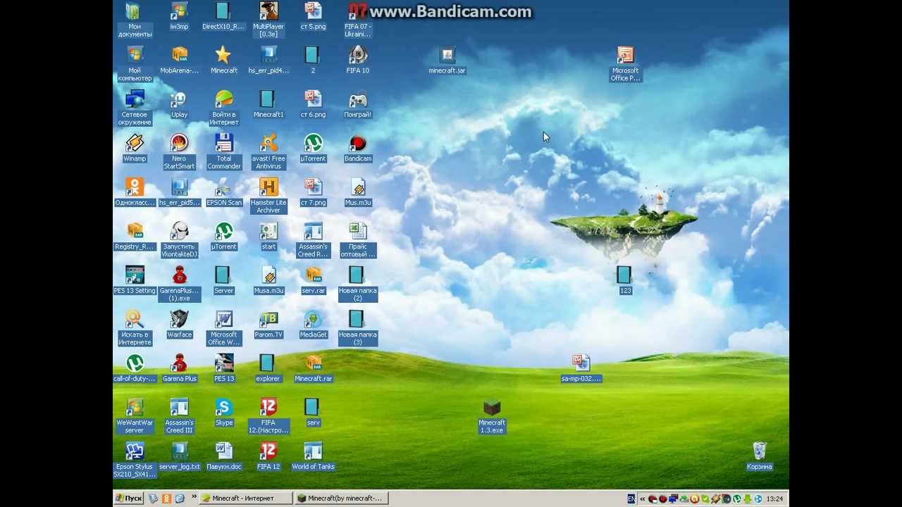This screenshot has width=902, height=507.
Task: Select the FIFA 12 icon in bottom row
Action: (x=268, y=451)
